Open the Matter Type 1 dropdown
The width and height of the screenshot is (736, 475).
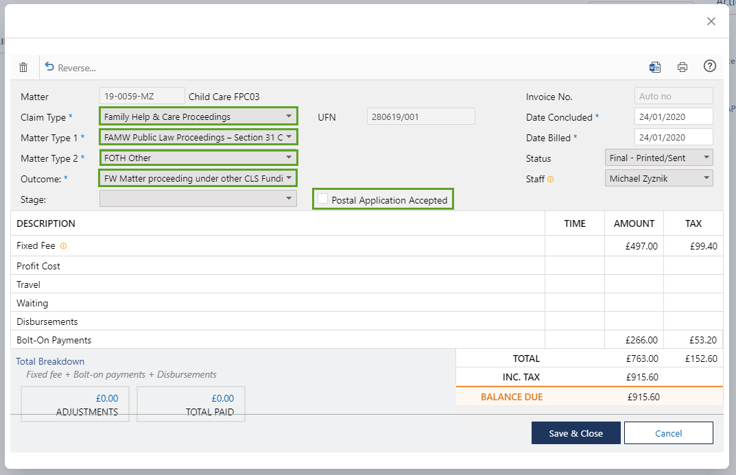(x=198, y=137)
